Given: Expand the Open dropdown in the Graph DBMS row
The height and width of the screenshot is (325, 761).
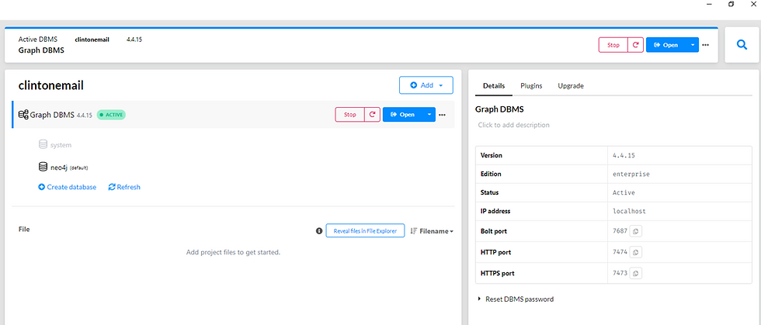Looking at the screenshot, I should click(x=429, y=115).
